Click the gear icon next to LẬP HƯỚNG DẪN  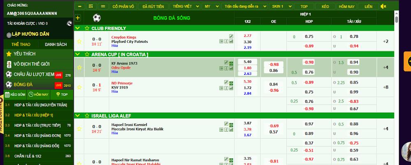coord(9,35)
